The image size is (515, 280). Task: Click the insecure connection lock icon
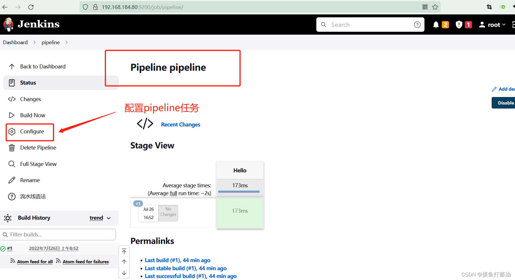pyautogui.click(x=95, y=7)
